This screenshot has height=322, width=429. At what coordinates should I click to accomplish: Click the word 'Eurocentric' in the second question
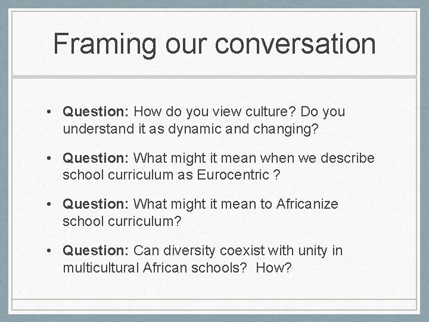coord(233,175)
